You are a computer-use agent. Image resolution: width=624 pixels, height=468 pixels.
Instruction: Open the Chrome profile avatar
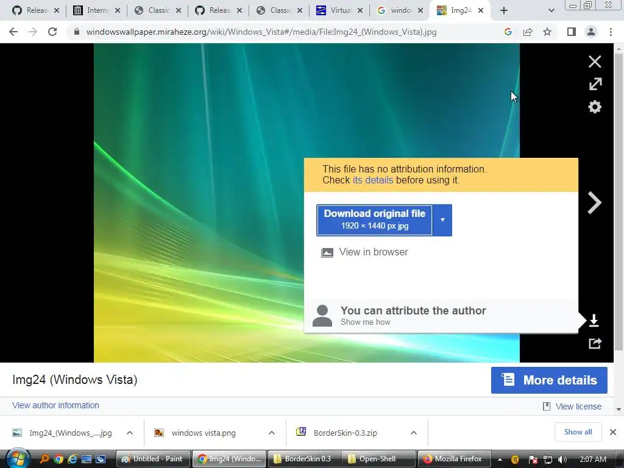click(x=591, y=32)
